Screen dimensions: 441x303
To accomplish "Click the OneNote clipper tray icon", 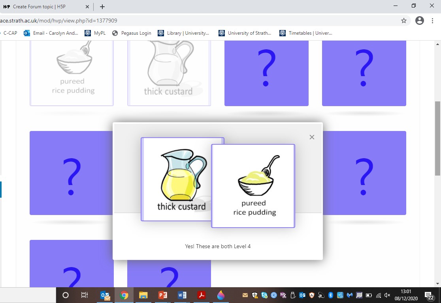I will tap(283, 295).
